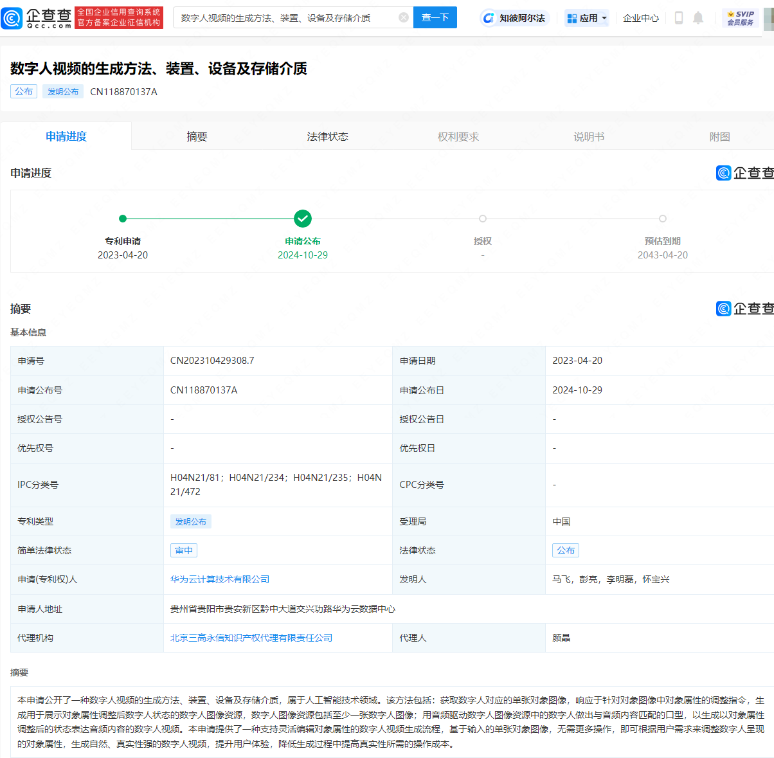Click the 查一下 search button

[435, 17]
